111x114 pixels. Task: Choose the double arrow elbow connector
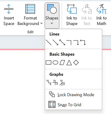[83, 42]
